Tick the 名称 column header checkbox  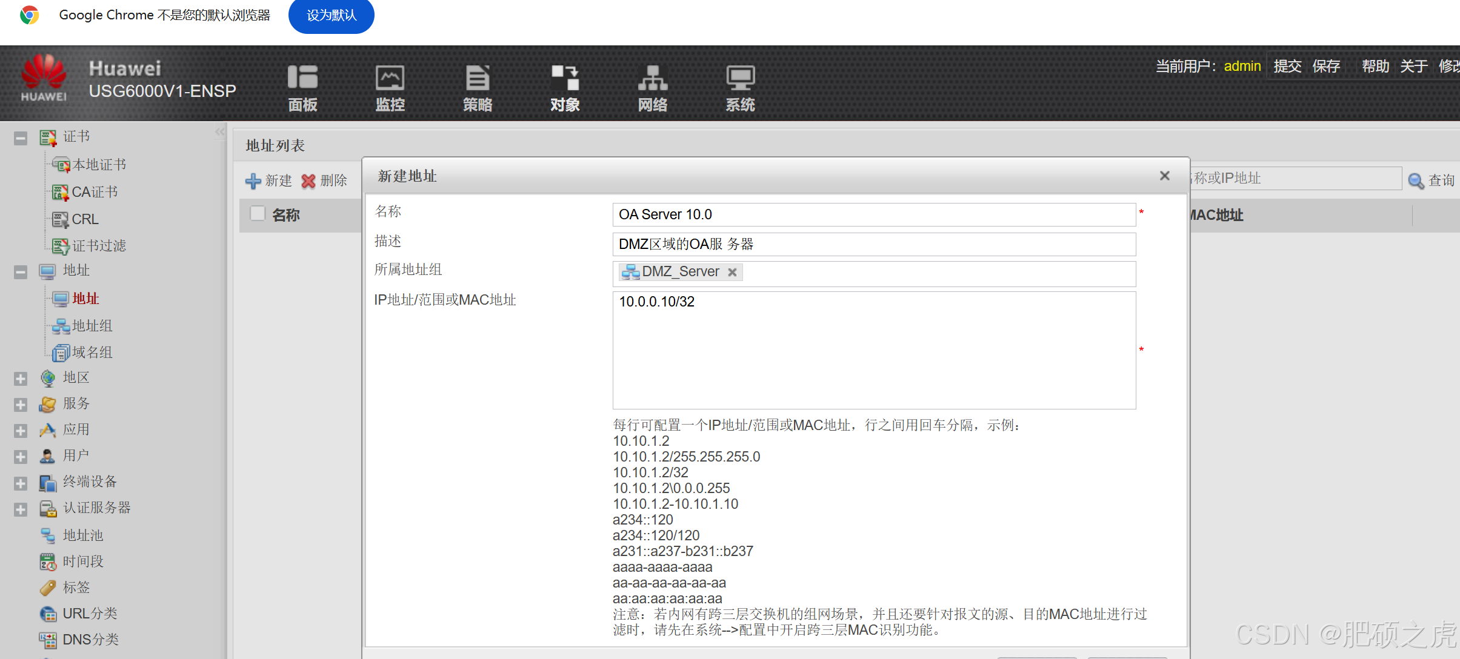258,214
